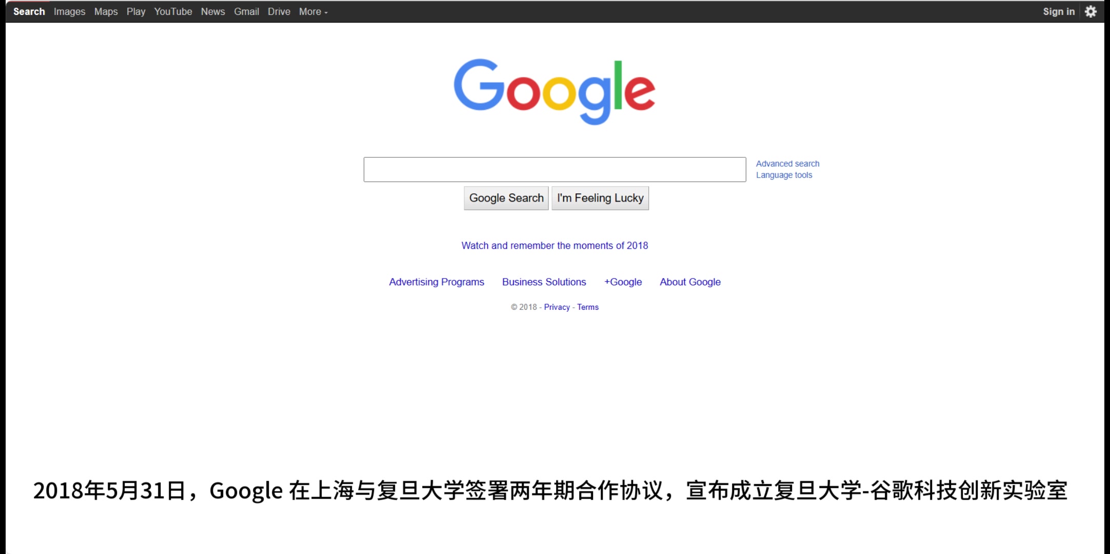Open Play from the top bar
Screen dimensions: 1110x554
[x=136, y=11]
